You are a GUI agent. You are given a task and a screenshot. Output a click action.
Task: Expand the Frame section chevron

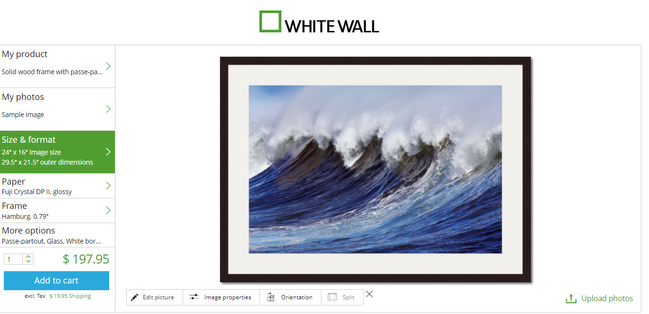pyautogui.click(x=108, y=210)
